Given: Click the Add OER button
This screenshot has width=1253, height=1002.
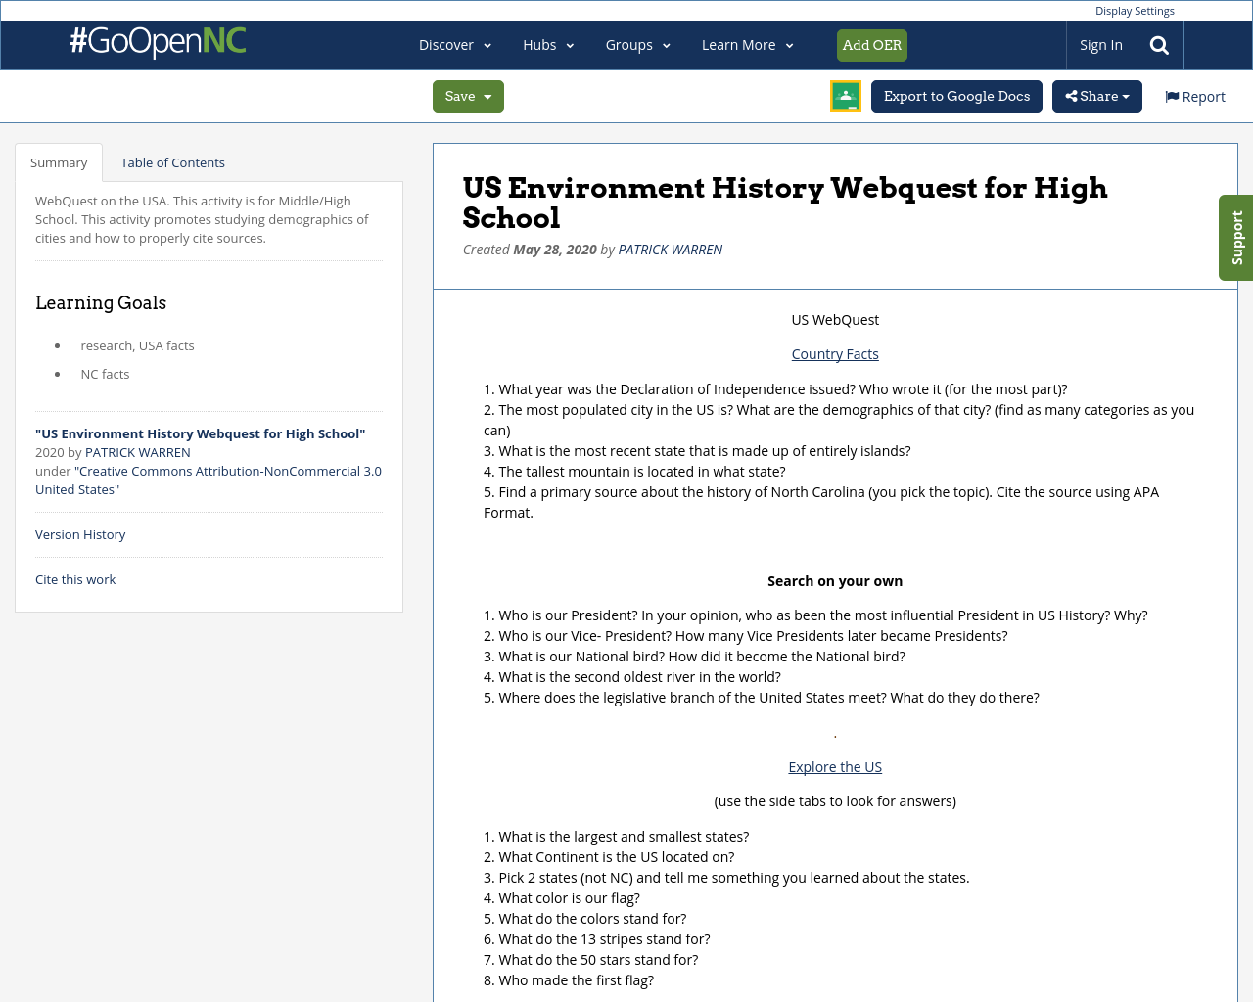Looking at the screenshot, I should [x=871, y=44].
